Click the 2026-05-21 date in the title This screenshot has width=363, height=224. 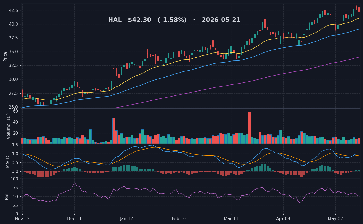tap(221, 20)
